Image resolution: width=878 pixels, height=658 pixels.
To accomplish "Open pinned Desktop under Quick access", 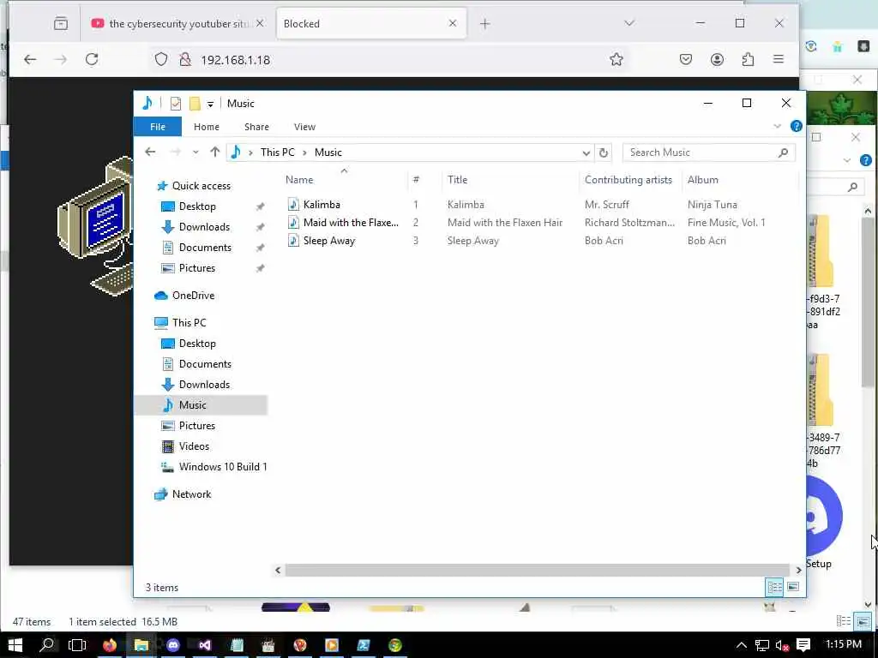I will (197, 206).
